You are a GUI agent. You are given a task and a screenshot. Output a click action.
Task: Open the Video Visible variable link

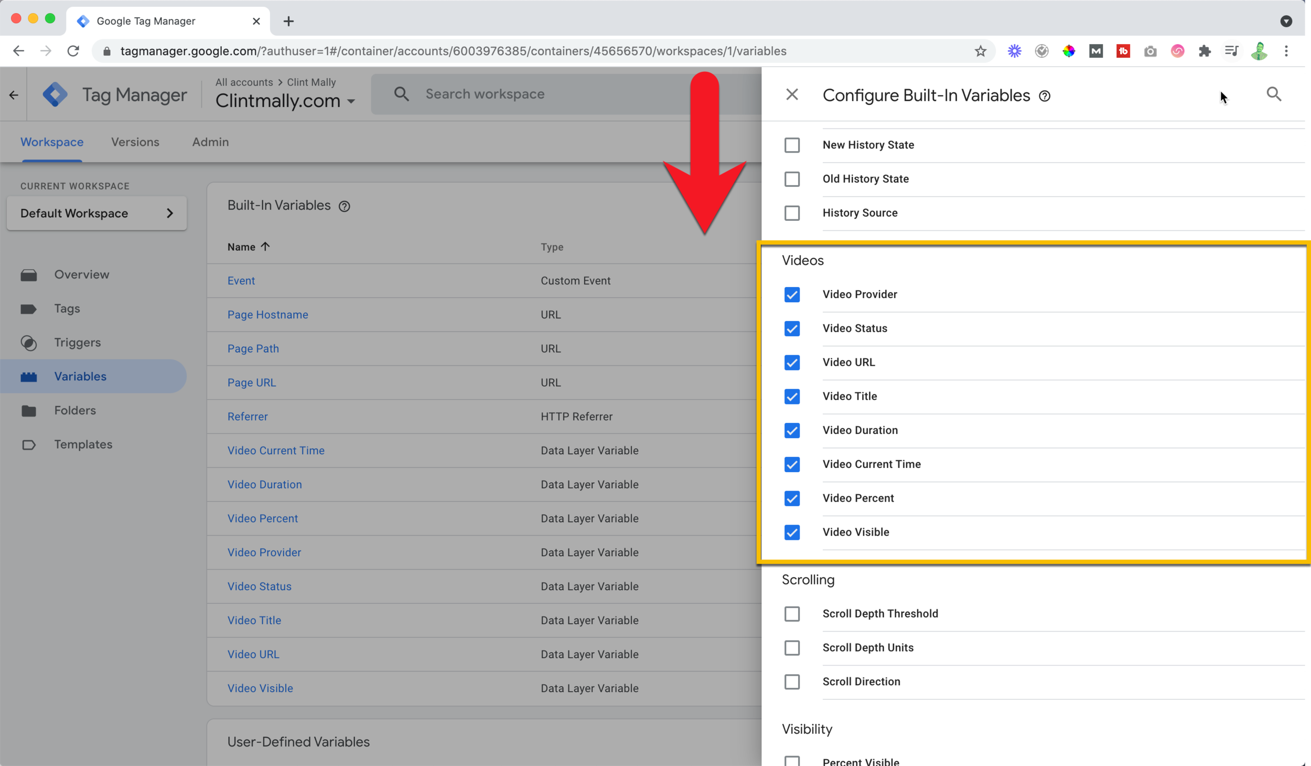tap(260, 688)
